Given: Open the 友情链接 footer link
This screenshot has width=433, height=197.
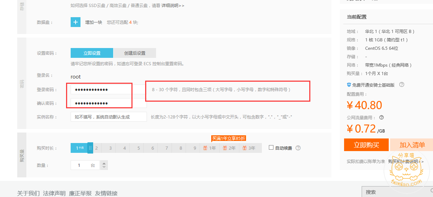Looking at the screenshot, I should click(106, 193).
